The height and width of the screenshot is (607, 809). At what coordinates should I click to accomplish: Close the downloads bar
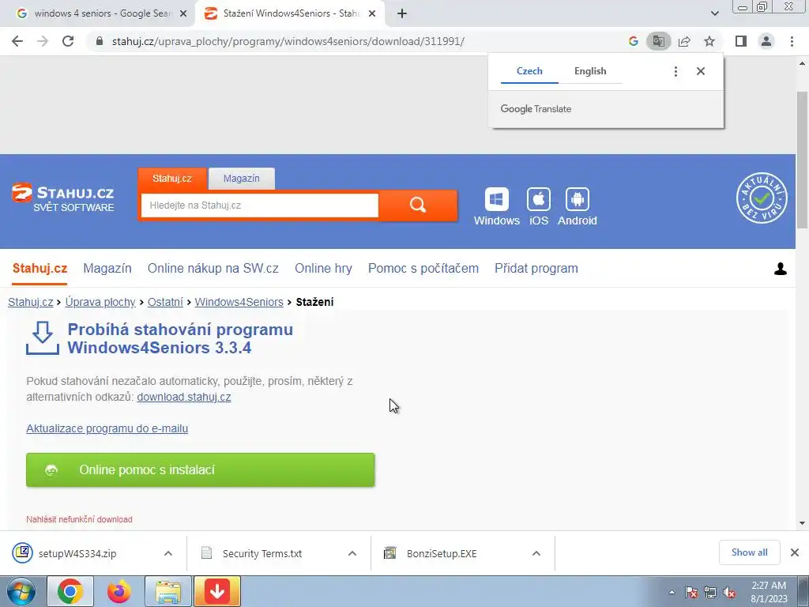tap(795, 552)
